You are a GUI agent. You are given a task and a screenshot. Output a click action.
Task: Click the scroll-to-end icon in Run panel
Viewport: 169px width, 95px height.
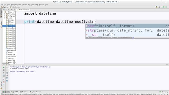pos(7,75)
